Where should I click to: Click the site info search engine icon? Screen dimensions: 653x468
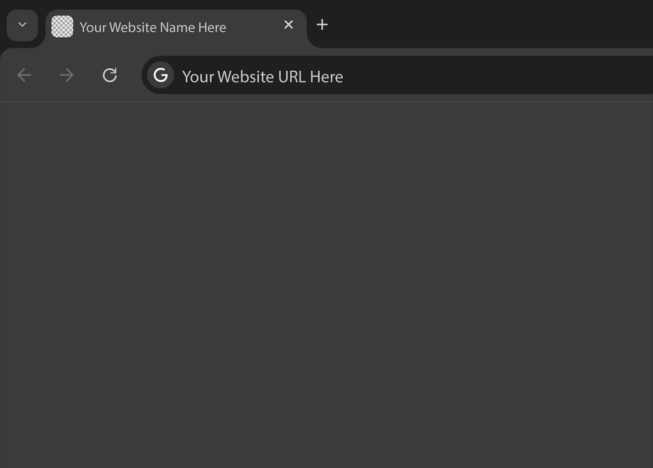(x=160, y=75)
